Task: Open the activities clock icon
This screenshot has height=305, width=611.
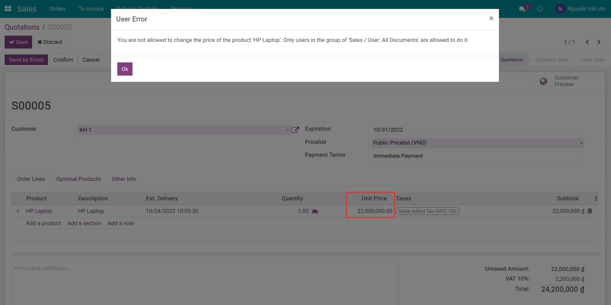Action: pos(540,9)
